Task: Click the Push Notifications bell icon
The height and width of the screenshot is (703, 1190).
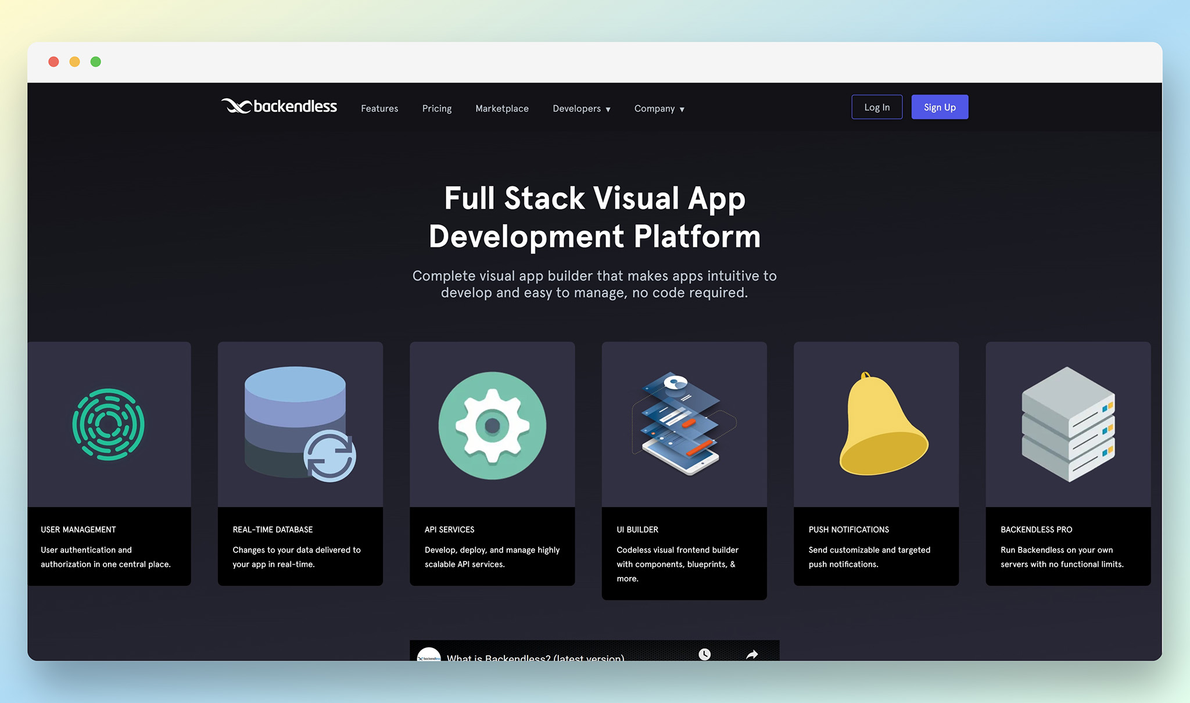Action: pos(876,424)
